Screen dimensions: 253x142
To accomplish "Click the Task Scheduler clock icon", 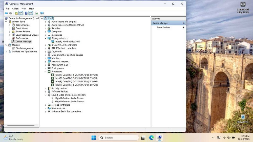I will tap(13, 25).
